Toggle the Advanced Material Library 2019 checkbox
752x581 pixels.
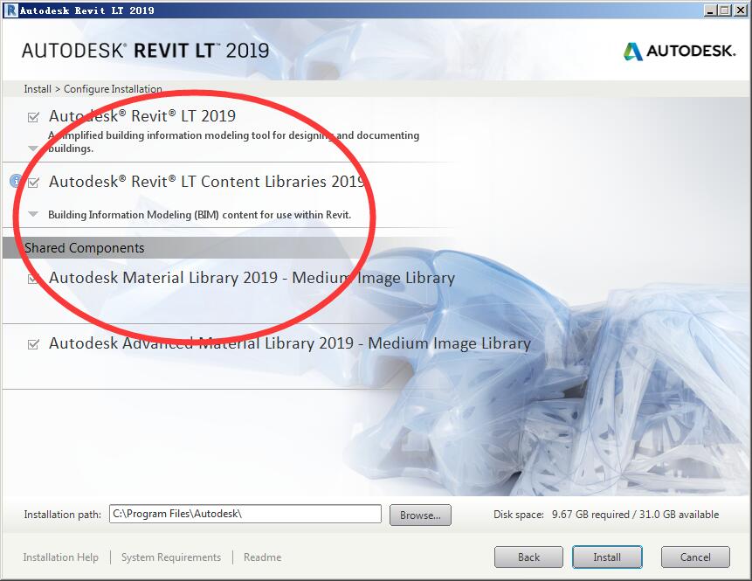[x=33, y=344]
